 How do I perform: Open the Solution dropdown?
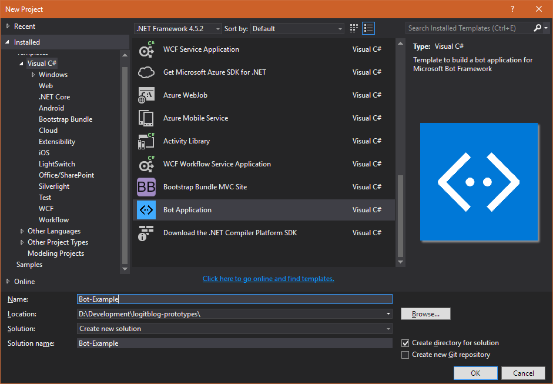pos(234,329)
